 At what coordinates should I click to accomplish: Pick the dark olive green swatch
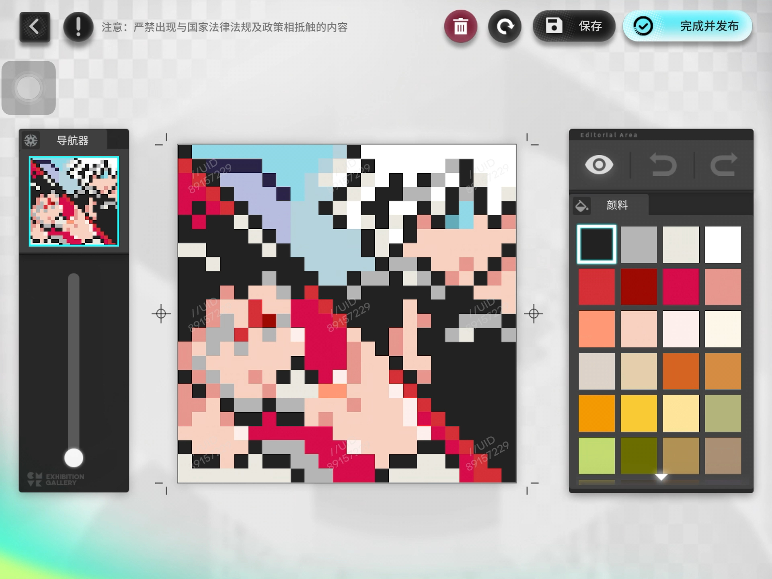pyautogui.click(x=639, y=456)
